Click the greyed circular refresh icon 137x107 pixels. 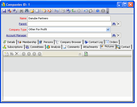point(79,11)
